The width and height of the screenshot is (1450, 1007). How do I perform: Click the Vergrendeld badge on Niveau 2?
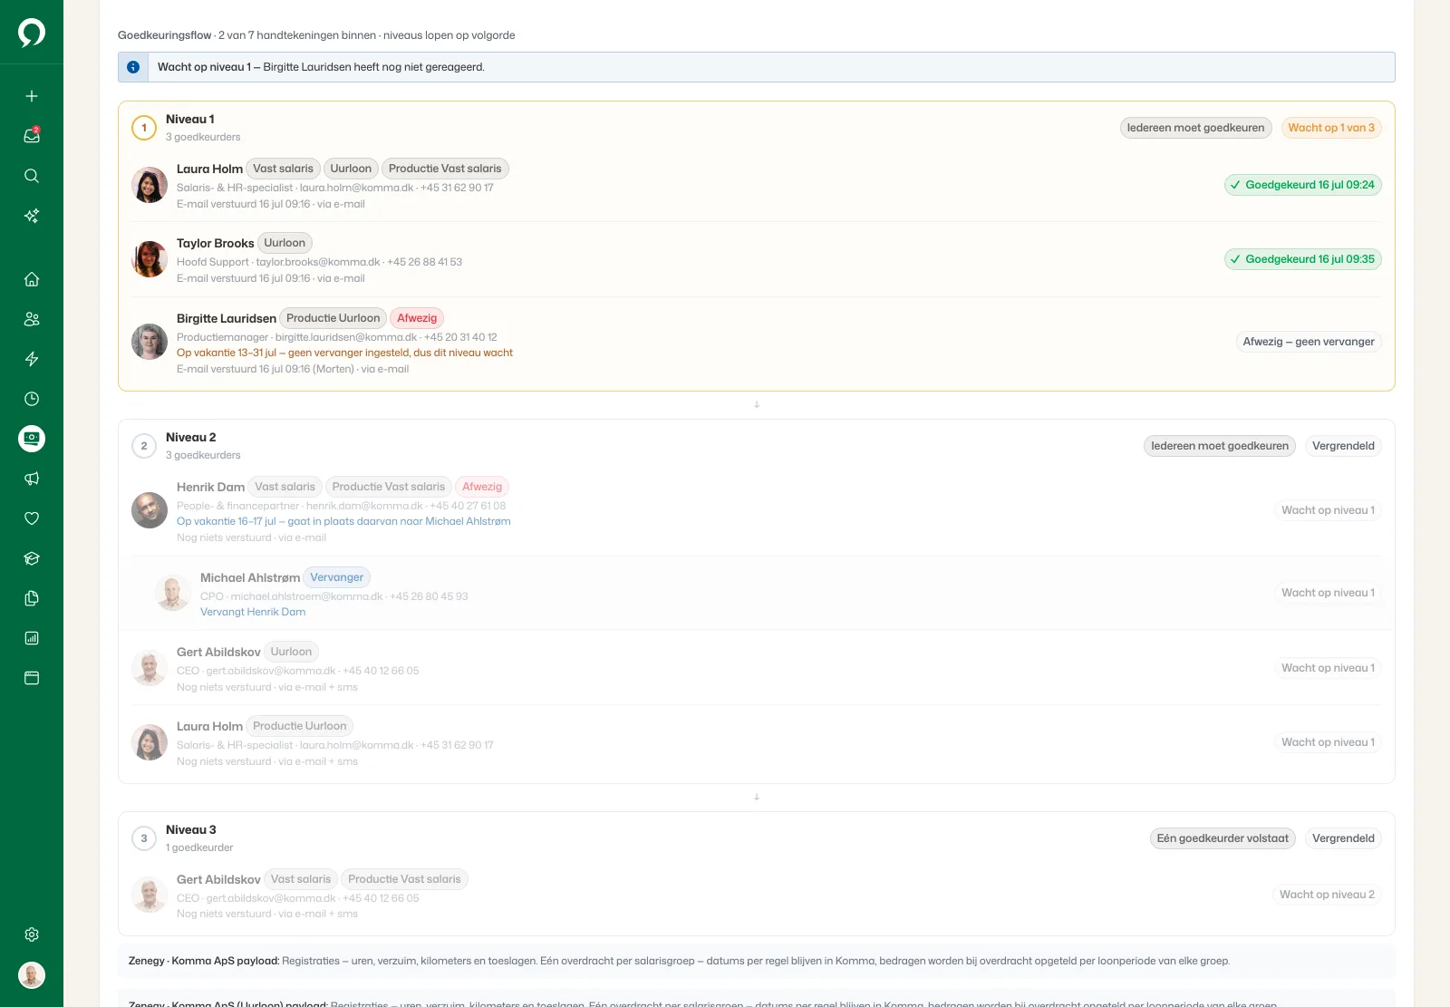click(x=1343, y=446)
